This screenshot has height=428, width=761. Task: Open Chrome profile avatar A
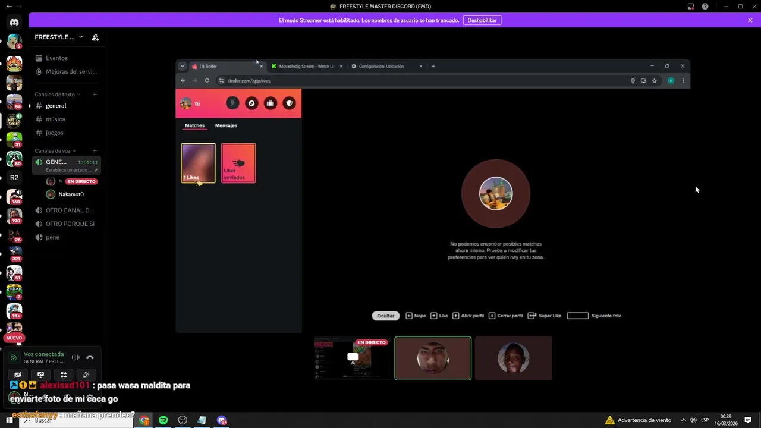click(671, 81)
